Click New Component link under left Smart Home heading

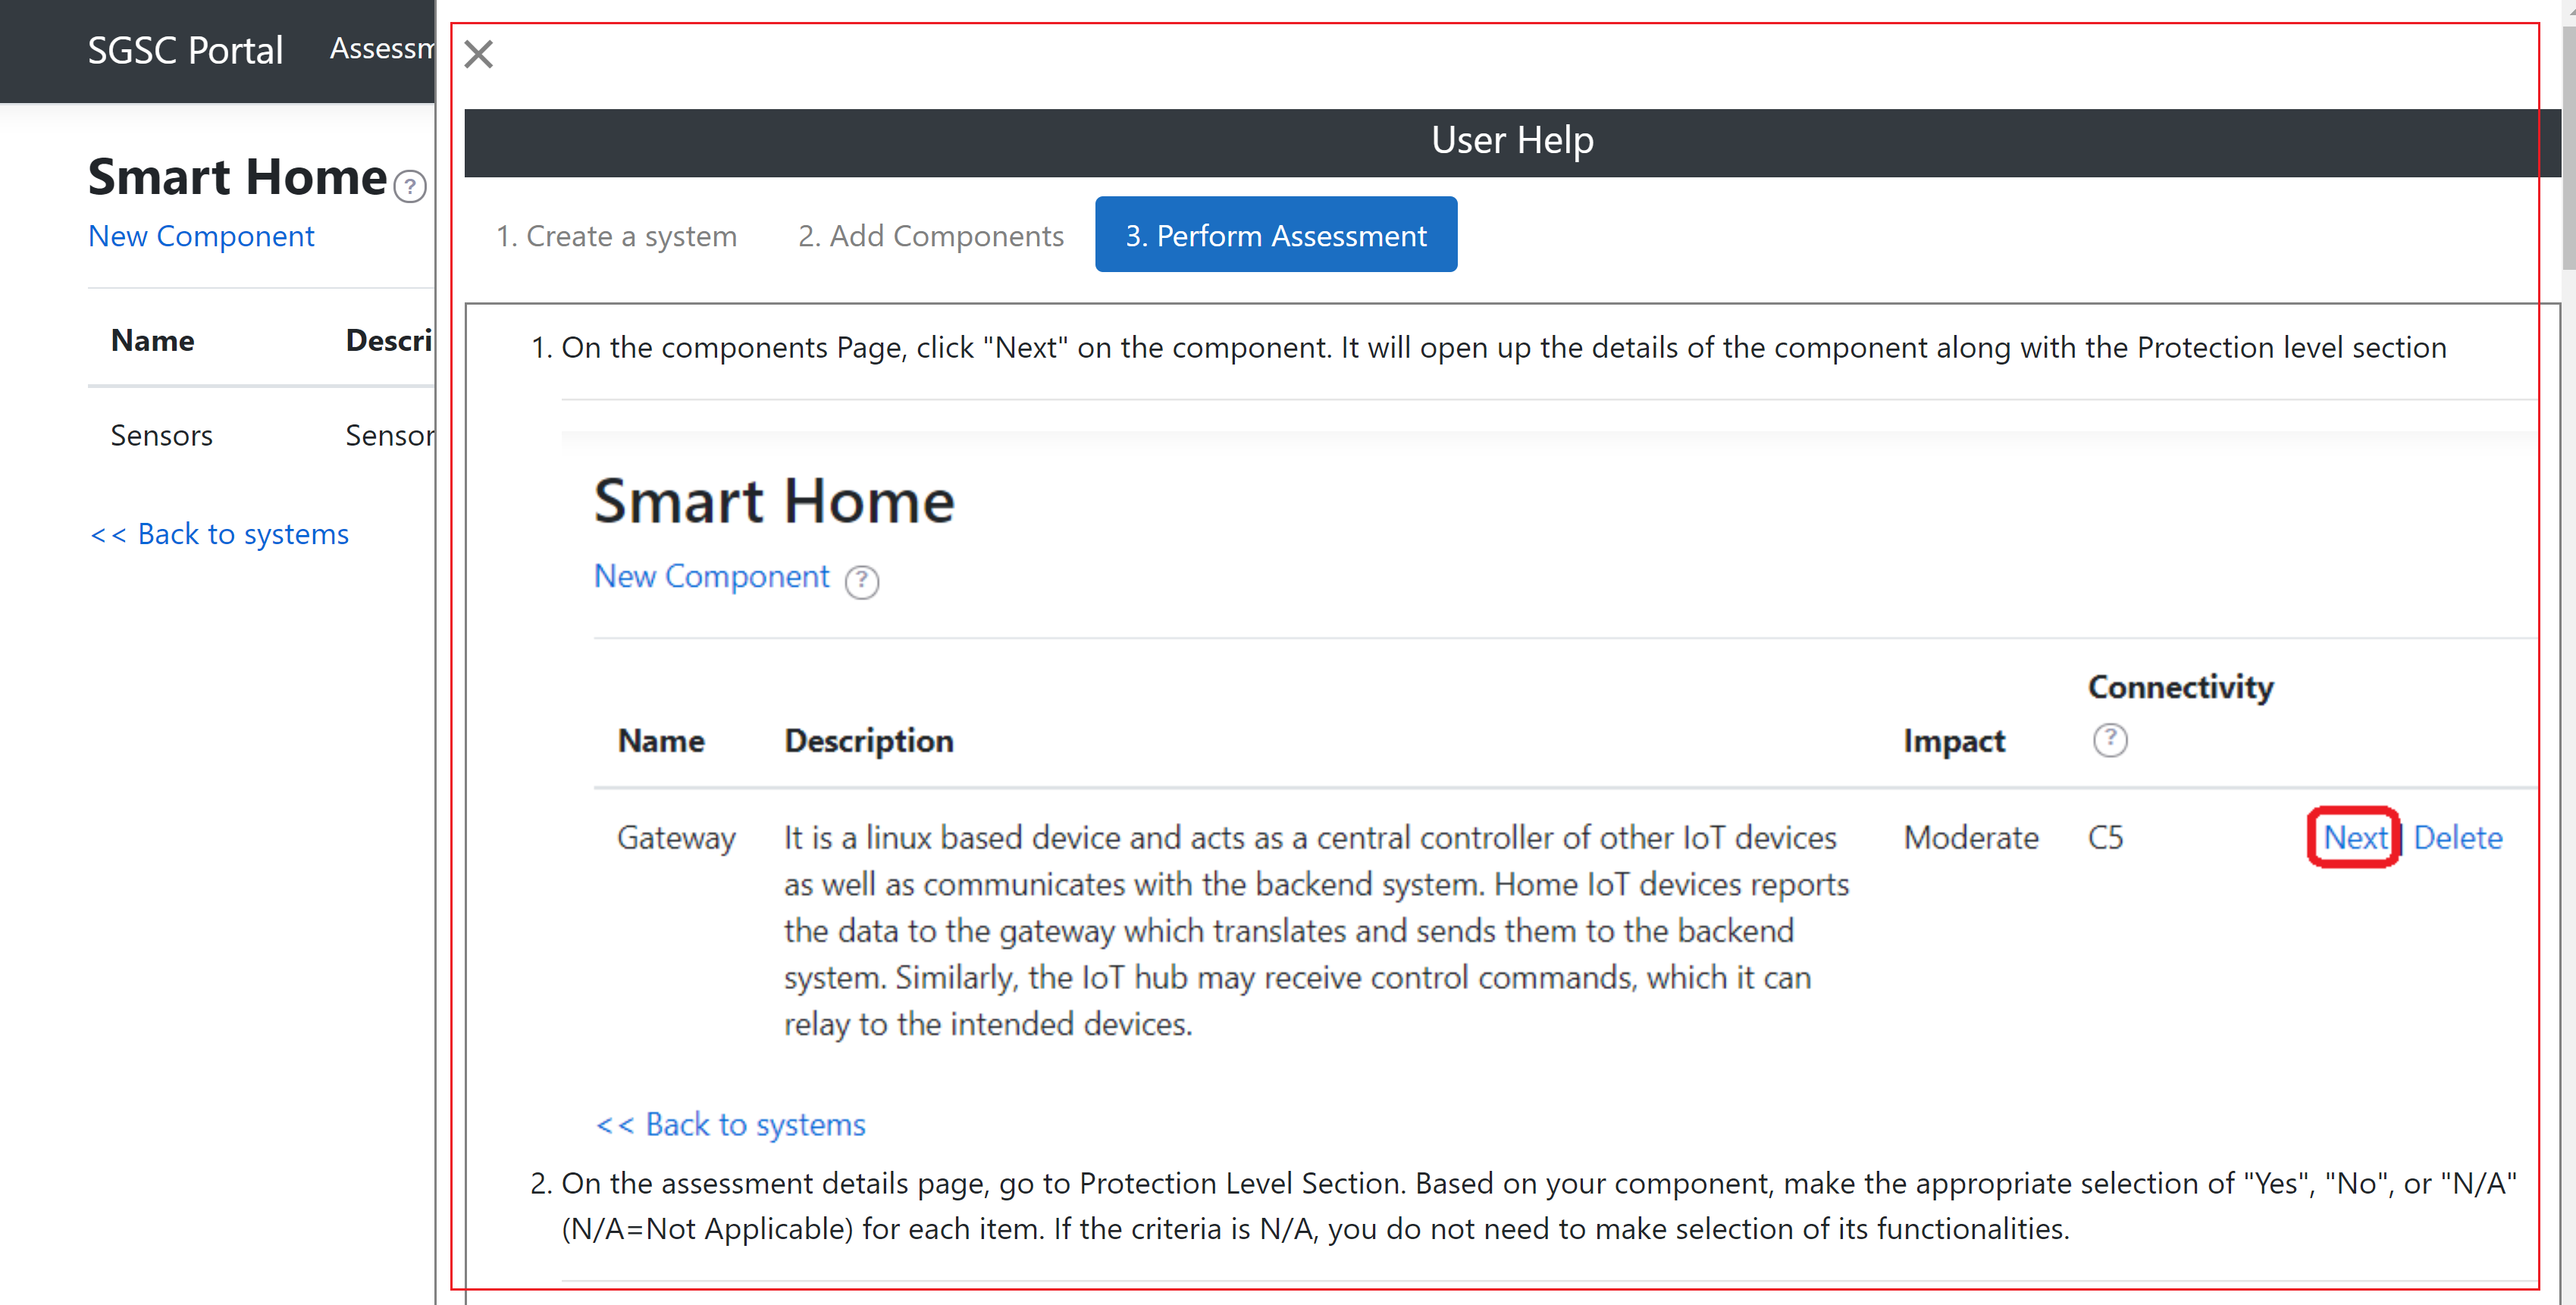(x=201, y=236)
